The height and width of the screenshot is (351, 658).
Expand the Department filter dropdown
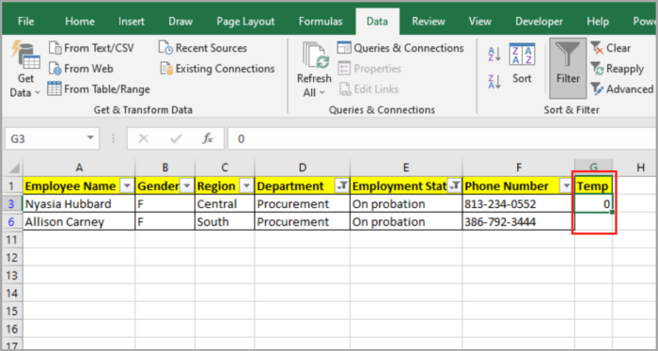pyautogui.click(x=342, y=186)
